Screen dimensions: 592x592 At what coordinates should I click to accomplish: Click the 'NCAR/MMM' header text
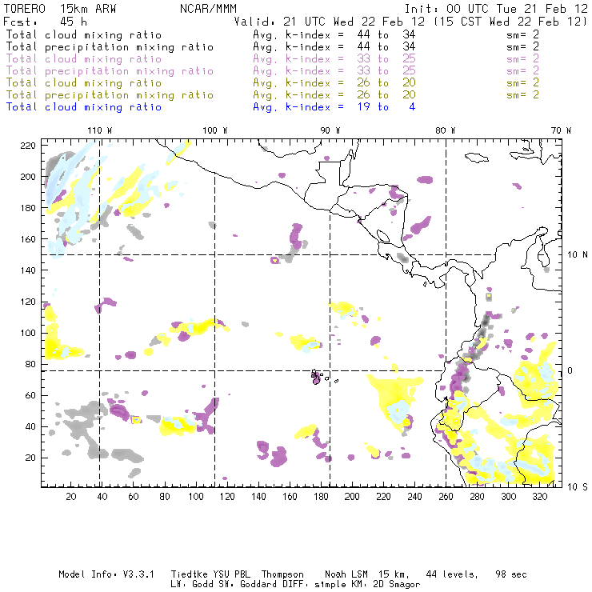click(x=208, y=9)
